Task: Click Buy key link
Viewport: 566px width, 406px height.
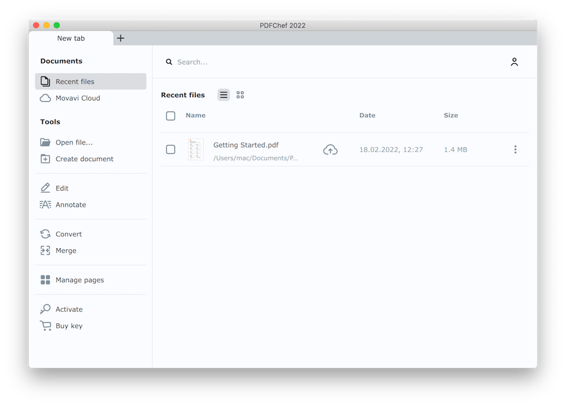Action: [68, 326]
